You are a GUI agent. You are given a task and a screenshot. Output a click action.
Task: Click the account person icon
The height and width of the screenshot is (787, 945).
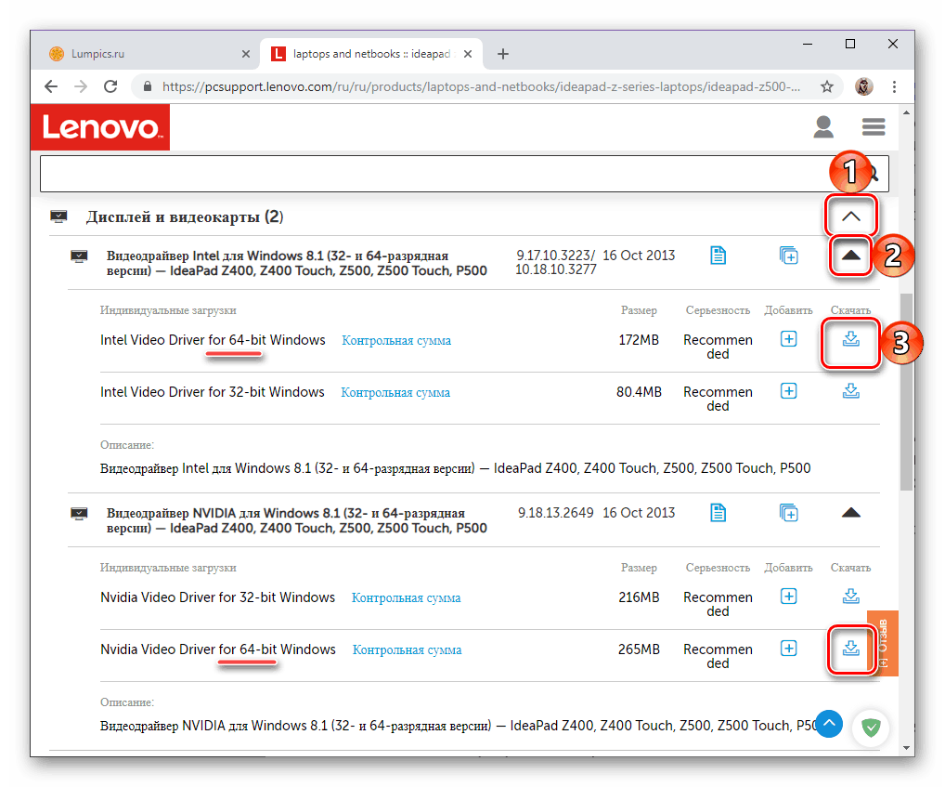(823, 127)
